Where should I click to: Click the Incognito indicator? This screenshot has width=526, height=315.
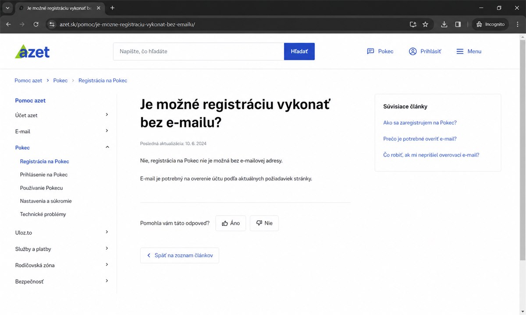pyautogui.click(x=490, y=24)
